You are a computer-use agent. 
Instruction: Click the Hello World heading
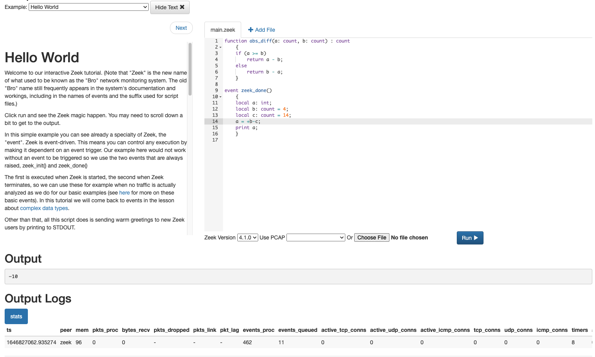coord(42,58)
